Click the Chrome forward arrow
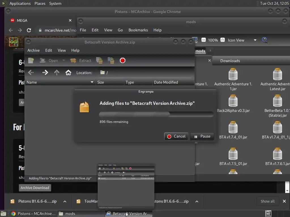Image resolution: width=290 pixels, height=217 pixels. [x=20, y=30]
